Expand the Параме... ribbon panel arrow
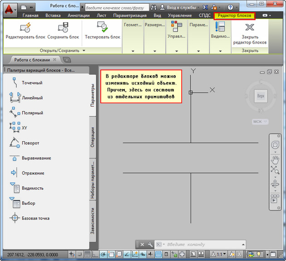 (x=198, y=51)
